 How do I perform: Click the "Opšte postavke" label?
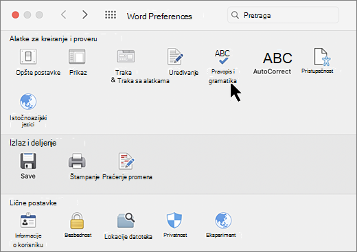click(38, 73)
